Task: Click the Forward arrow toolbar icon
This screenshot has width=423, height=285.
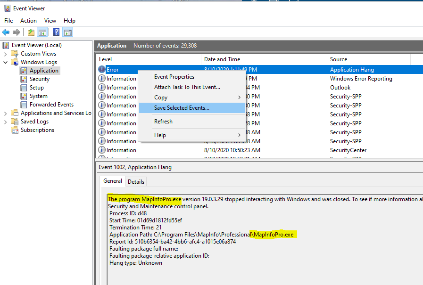Action: click(17, 33)
